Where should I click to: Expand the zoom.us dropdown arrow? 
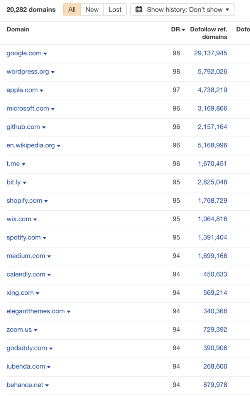(x=35, y=330)
